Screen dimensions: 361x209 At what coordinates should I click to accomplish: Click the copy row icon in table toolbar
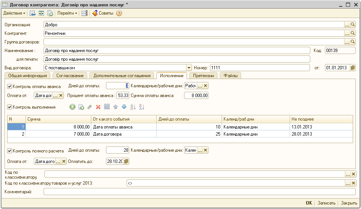[81, 107]
